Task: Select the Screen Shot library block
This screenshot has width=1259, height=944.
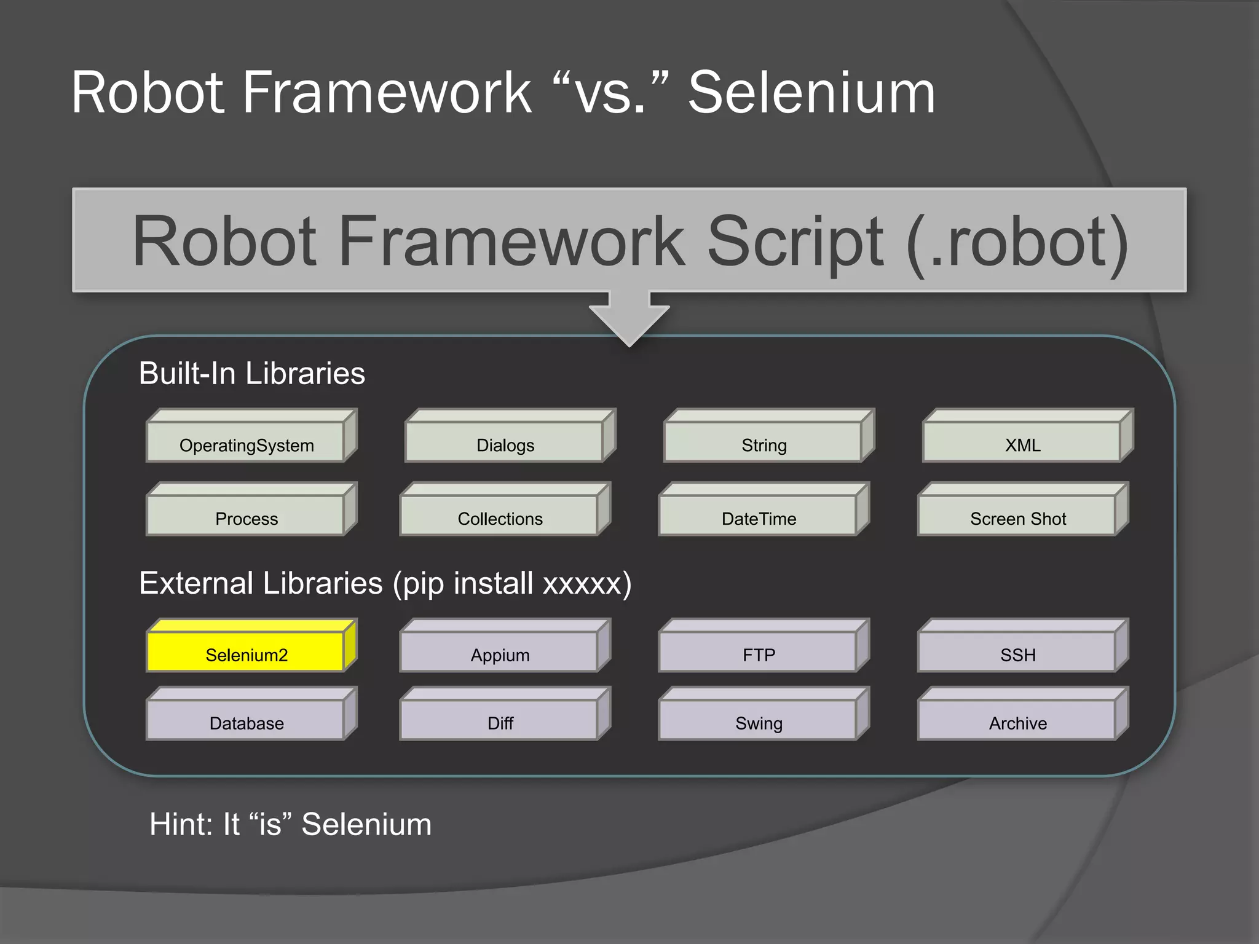Action: (1018, 517)
